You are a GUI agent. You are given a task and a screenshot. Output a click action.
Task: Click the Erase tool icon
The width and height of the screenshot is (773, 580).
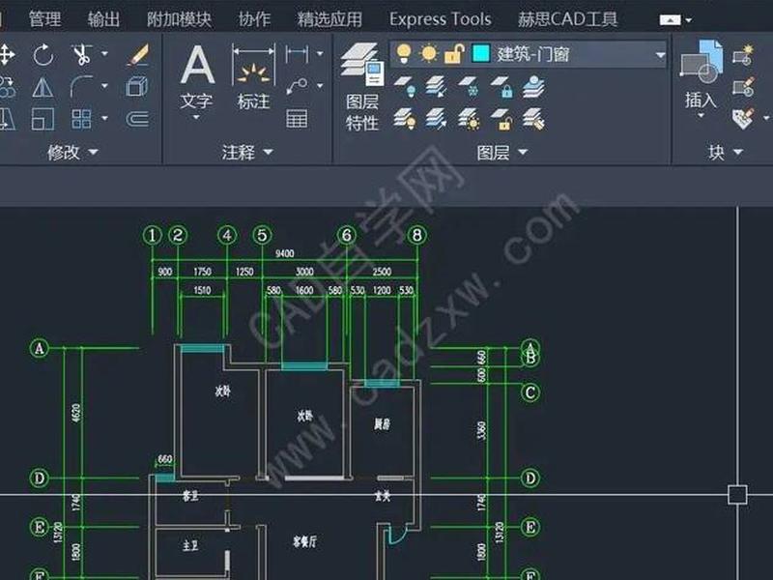(137, 54)
